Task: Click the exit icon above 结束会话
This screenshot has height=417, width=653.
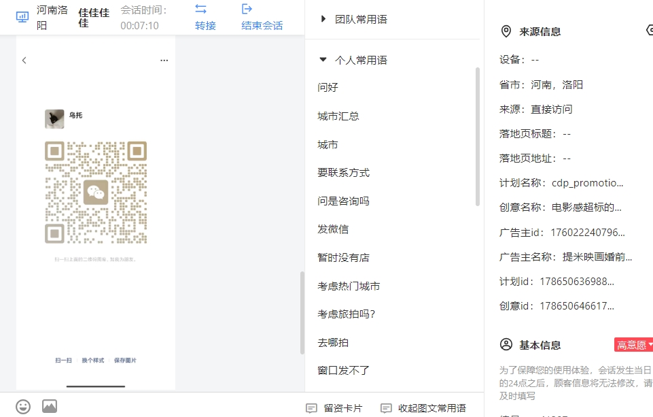Action: click(247, 9)
